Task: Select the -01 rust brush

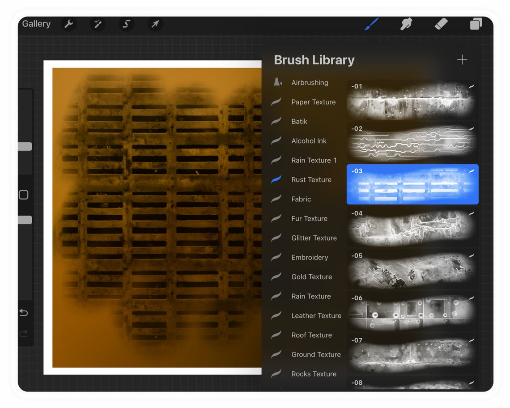Action: (x=412, y=99)
